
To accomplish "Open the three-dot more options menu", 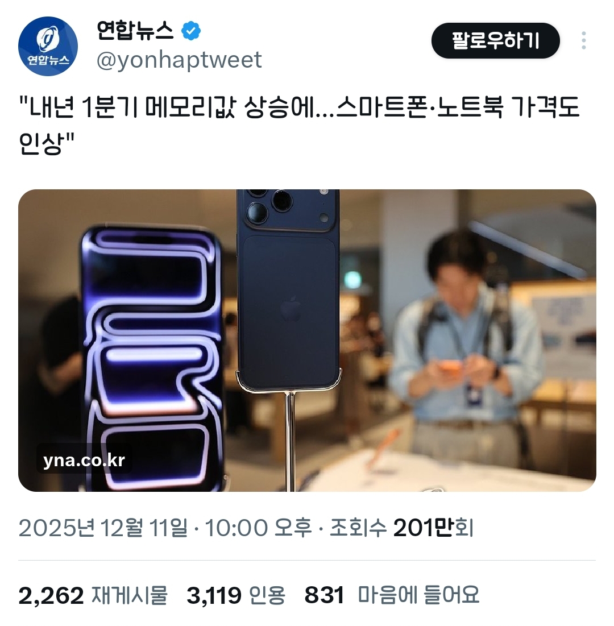I will pyautogui.click(x=584, y=41).
